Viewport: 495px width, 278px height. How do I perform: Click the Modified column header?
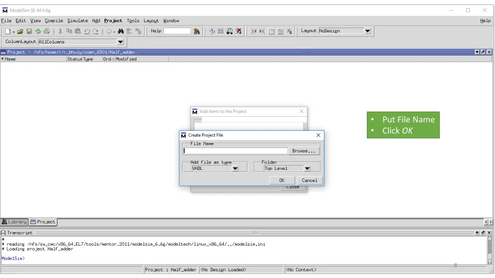(x=142, y=59)
